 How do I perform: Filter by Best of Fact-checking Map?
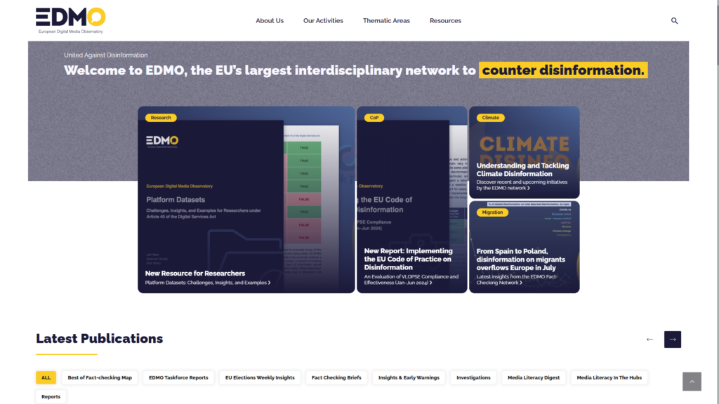coord(100,377)
